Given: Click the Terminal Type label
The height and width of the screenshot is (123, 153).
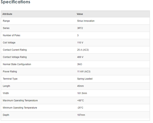Looking at the screenshot, I should (10, 79).
